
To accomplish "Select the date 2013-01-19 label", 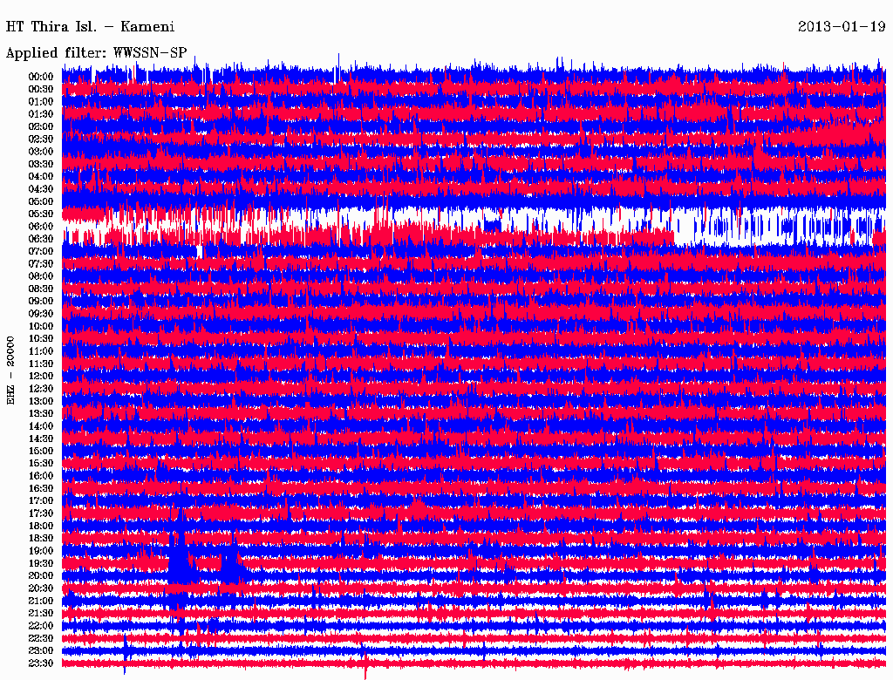I will (x=842, y=26).
